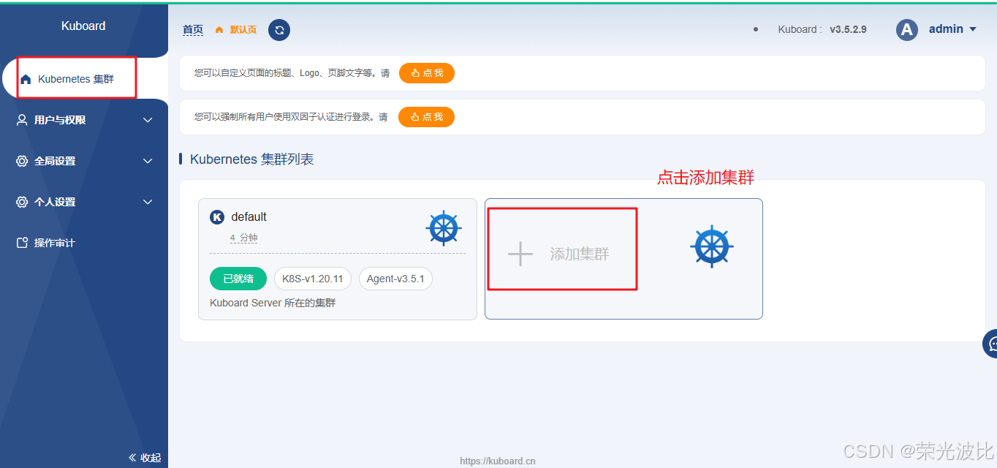Click the home icon beside Kubernetes 集群
The width and height of the screenshot is (997, 468).
[x=26, y=79]
